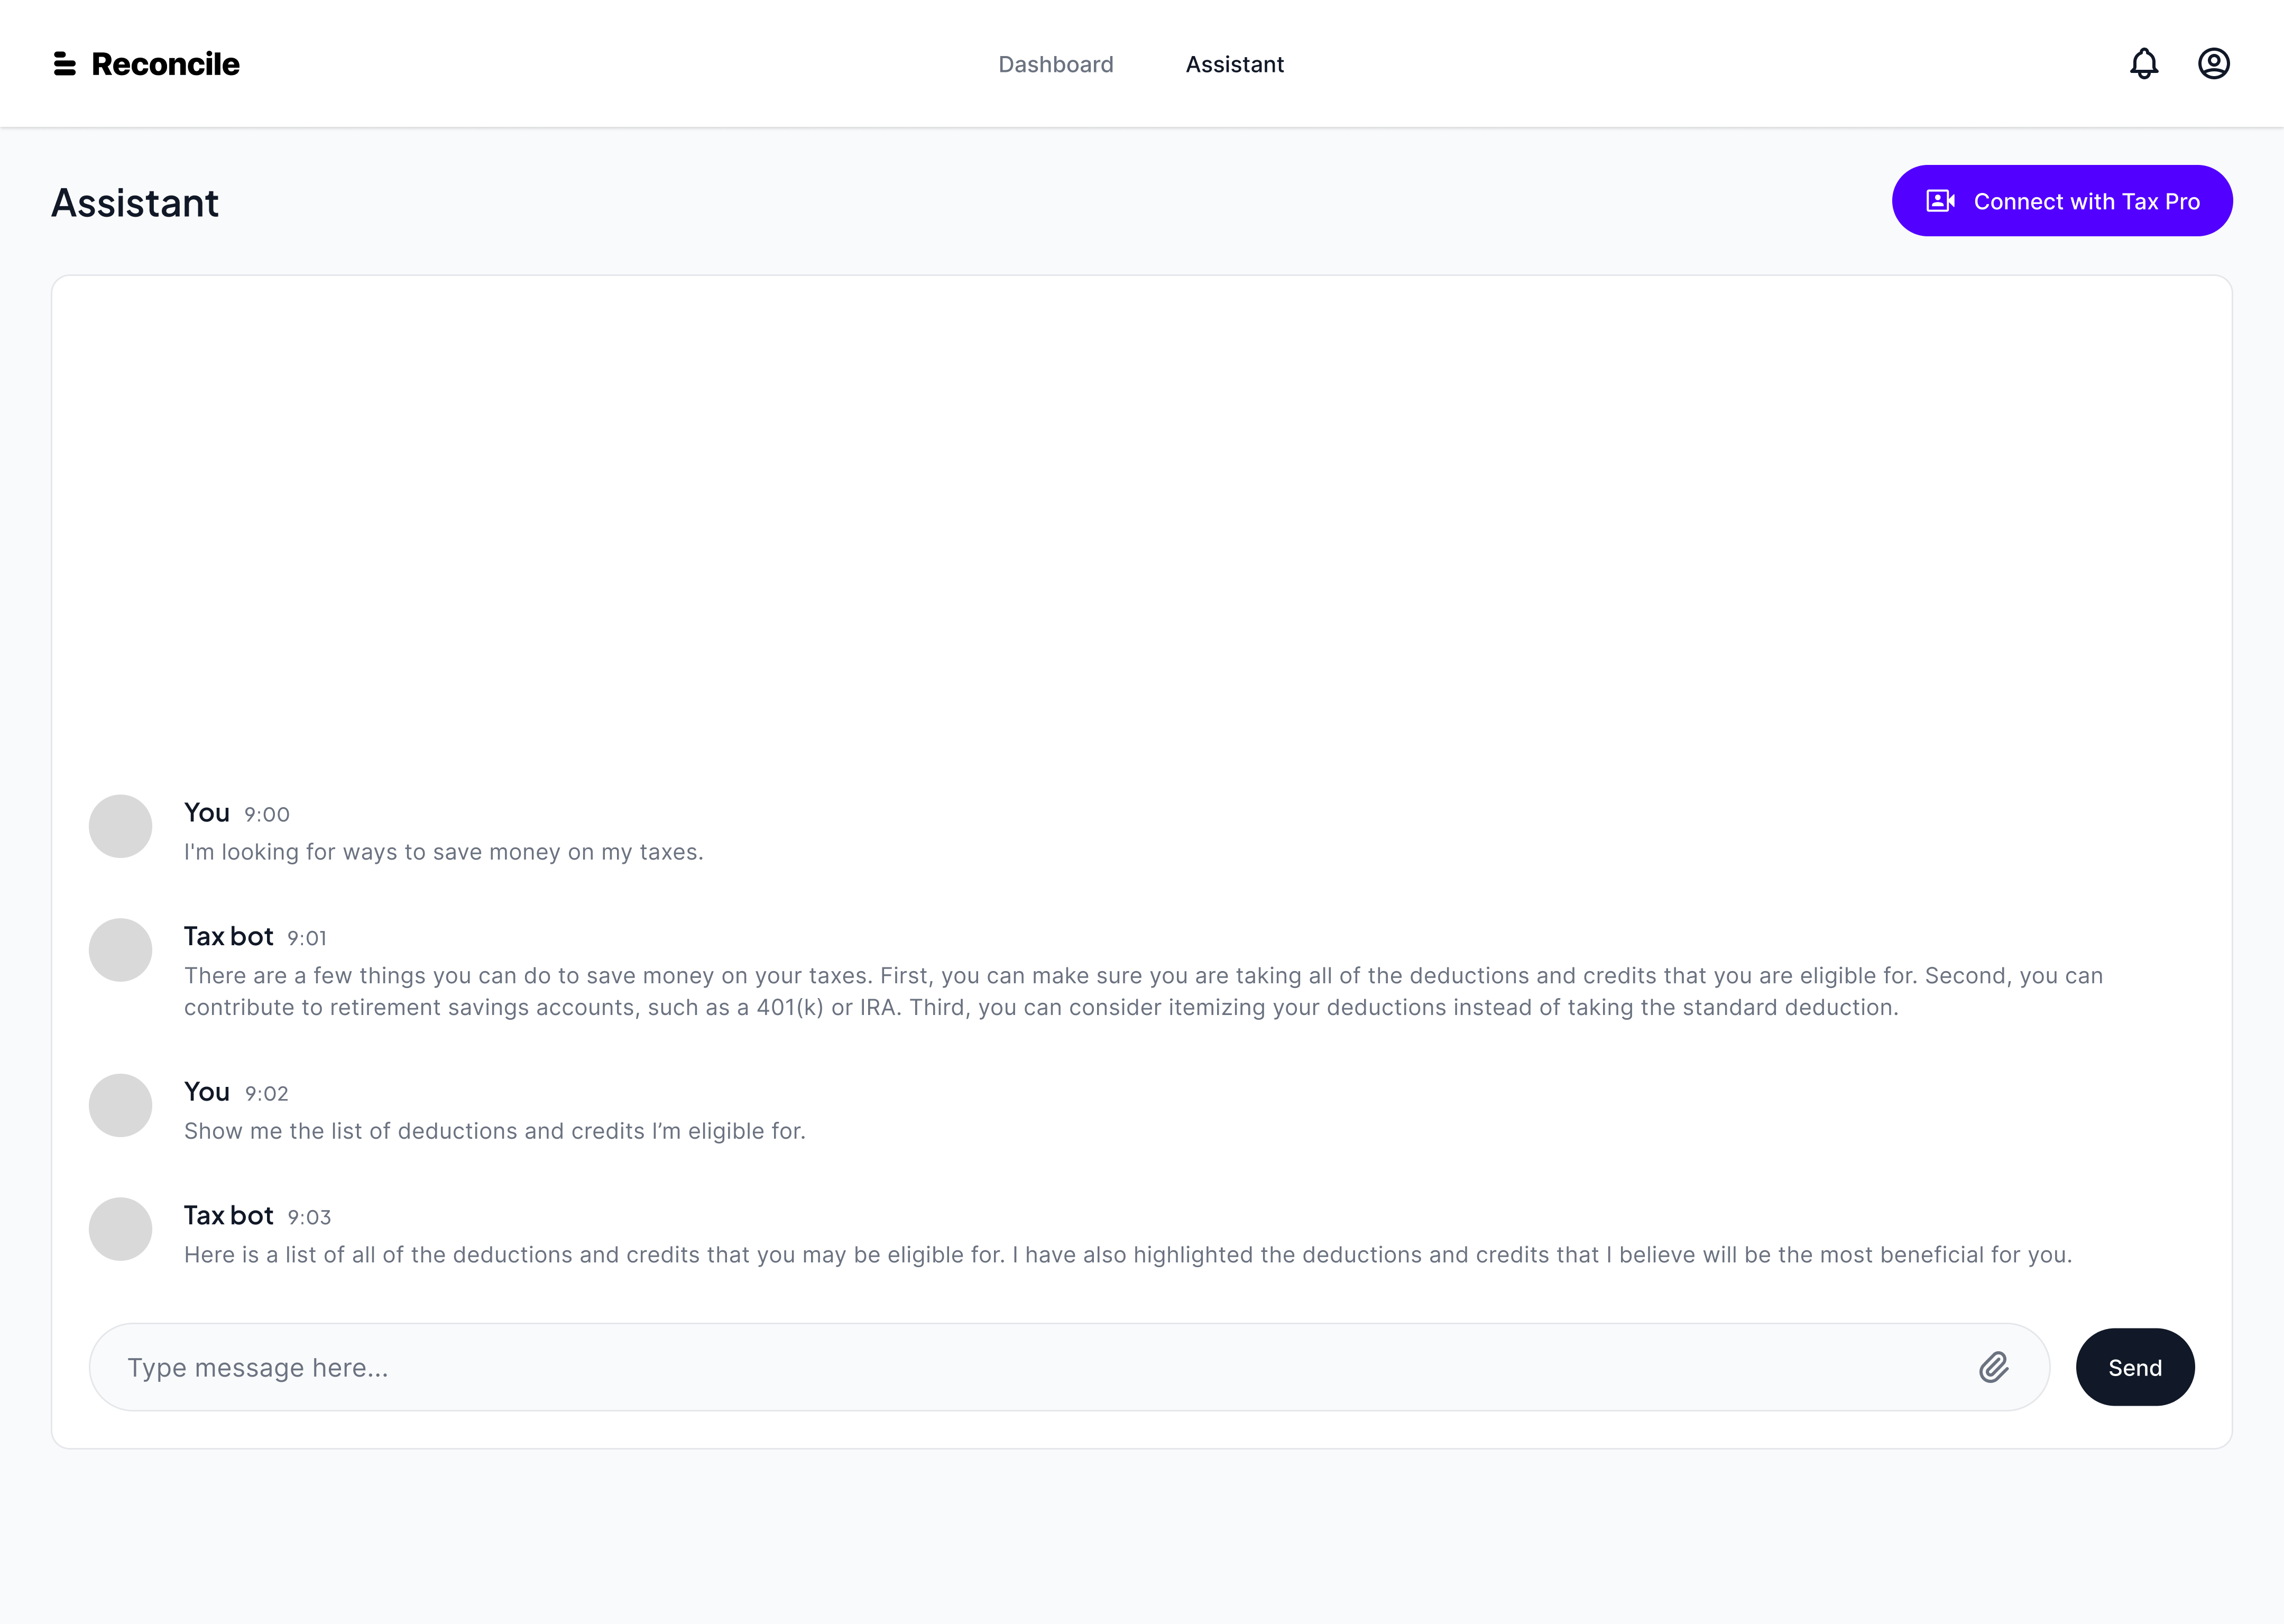Viewport: 2284px width, 1624px height.
Task: Click your avatar beside the 9:00 message
Action: tap(120, 826)
